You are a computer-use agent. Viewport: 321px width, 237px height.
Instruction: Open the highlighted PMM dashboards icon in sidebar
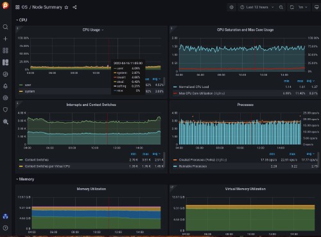click(x=5, y=62)
